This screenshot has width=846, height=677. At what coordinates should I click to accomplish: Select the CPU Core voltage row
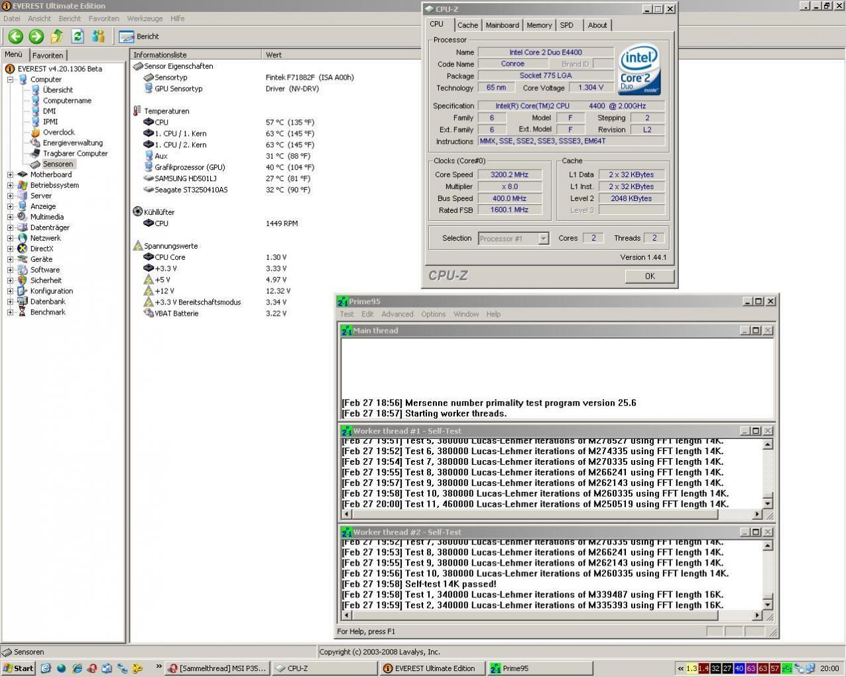pyautogui.click(x=215, y=257)
